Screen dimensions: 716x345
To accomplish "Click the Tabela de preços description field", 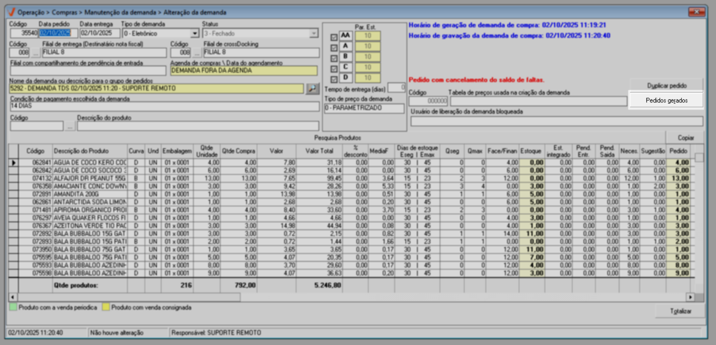I will click(538, 101).
